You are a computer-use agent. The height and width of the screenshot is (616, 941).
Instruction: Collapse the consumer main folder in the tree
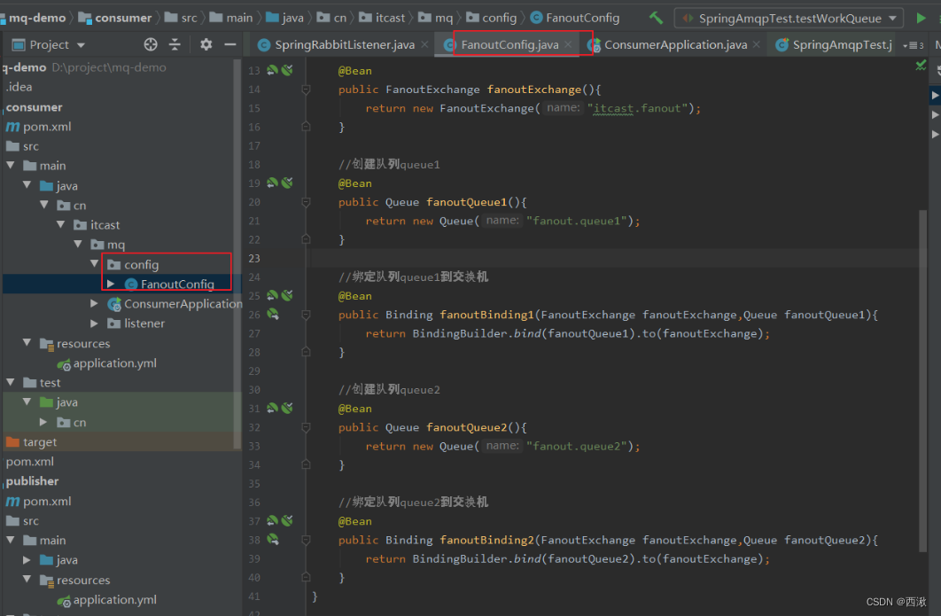(x=11, y=165)
